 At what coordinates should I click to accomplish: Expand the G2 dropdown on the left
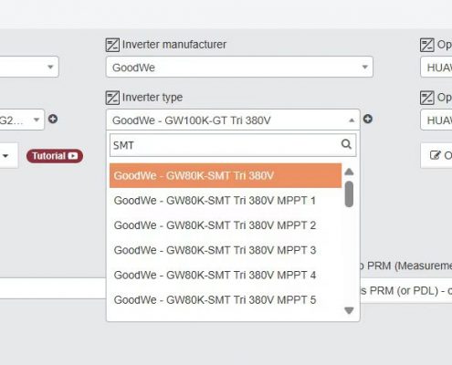click(21, 120)
